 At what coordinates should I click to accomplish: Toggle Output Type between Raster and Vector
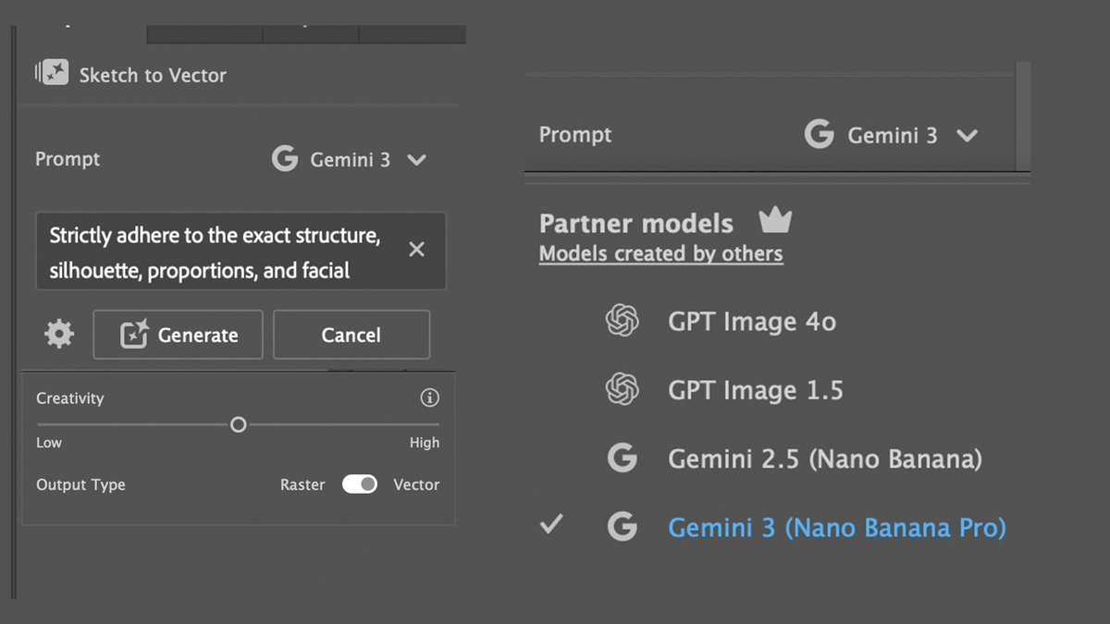(360, 484)
